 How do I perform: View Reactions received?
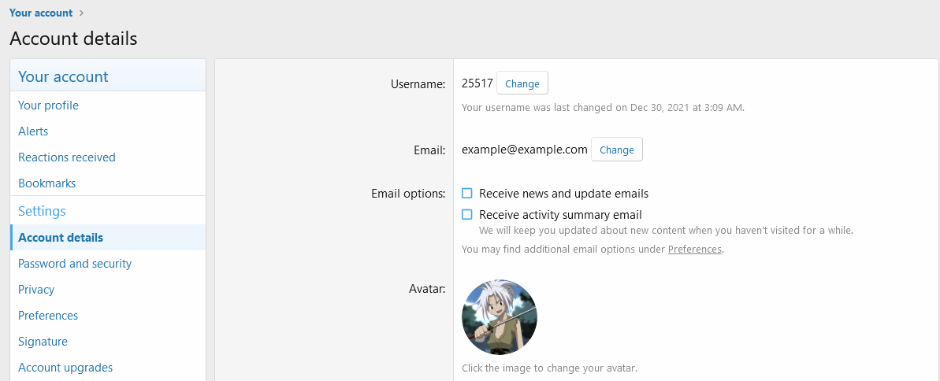[67, 157]
